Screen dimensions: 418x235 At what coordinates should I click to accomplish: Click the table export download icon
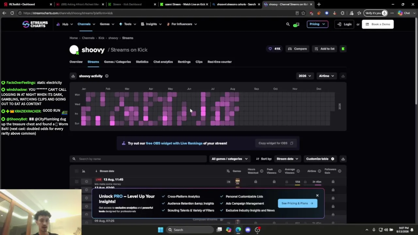click(343, 159)
